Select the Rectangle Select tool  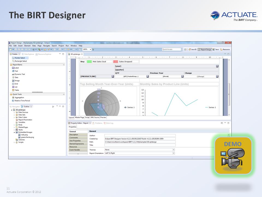pos(20,61)
